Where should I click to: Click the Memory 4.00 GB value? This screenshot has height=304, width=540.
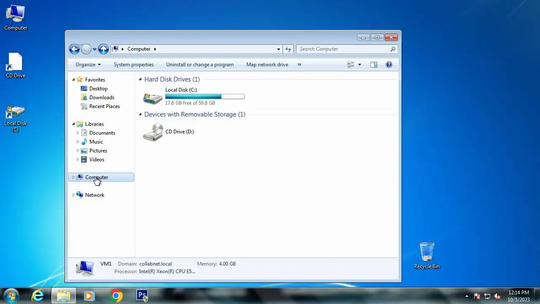227,263
